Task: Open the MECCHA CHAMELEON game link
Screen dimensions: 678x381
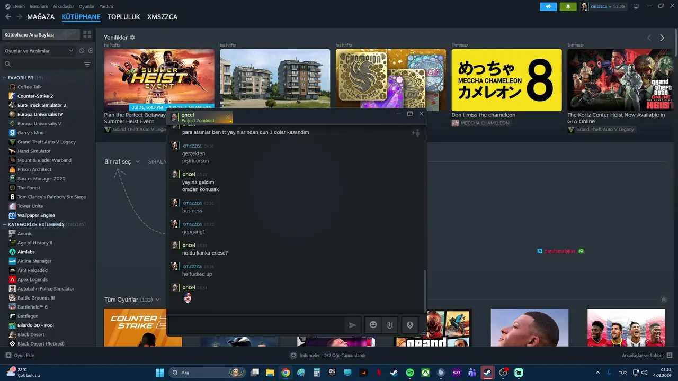Action: click(x=480, y=123)
